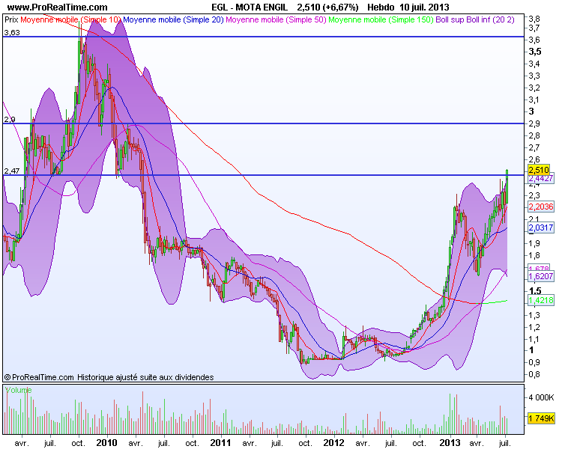Click the 0,8 price axis label
This screenshot has width=562, height=449.
tap(534, 374)
